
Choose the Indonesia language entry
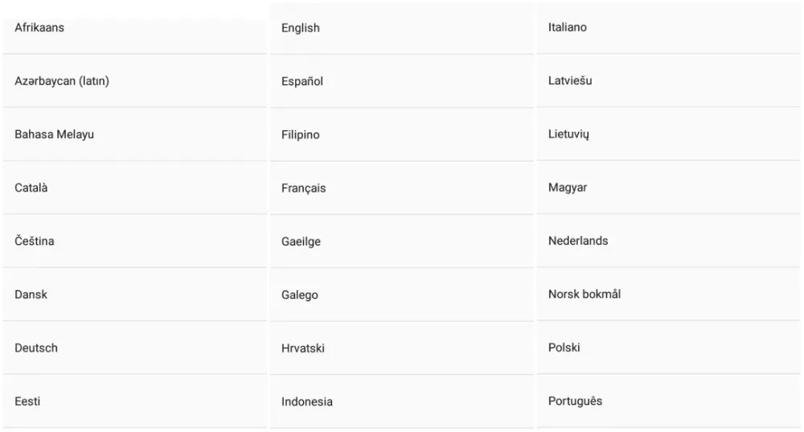click(x=307, y=401)
